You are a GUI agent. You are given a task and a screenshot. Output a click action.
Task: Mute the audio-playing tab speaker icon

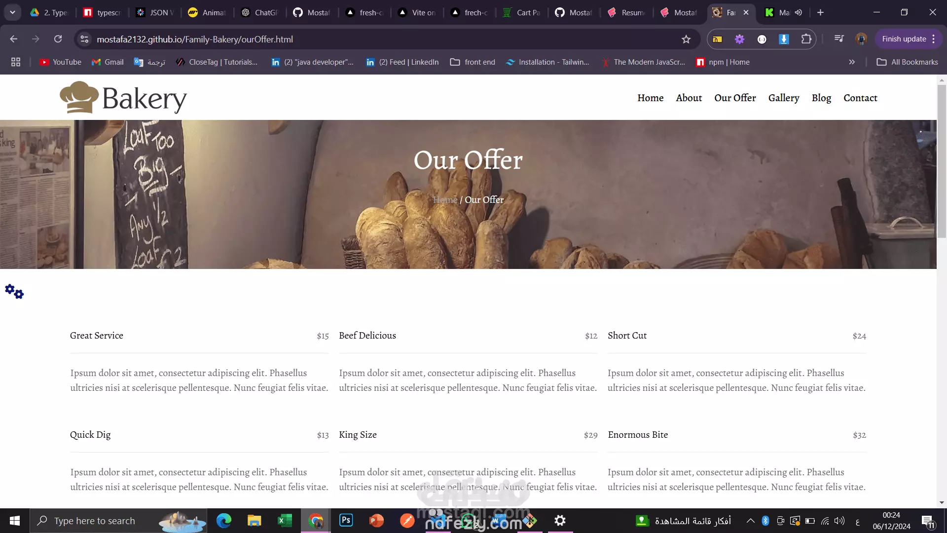click(799, 12)
